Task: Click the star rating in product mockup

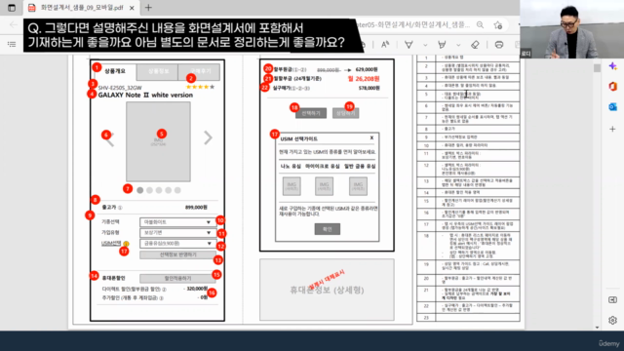Action: (200, 87)
